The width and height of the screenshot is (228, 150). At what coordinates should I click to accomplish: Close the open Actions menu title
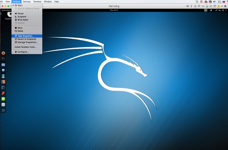(16, 2)
